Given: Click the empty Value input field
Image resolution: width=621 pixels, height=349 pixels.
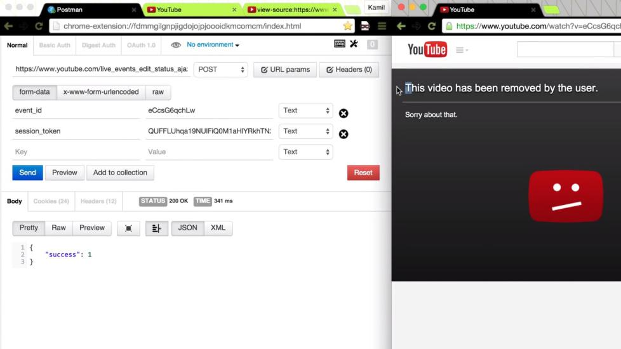Looking at the screenshot, I should click(209, 152).
